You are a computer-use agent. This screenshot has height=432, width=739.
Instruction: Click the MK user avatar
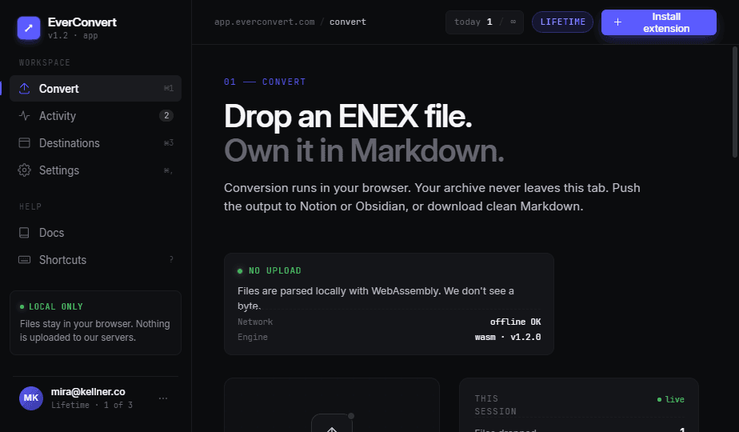pos(31,398)
